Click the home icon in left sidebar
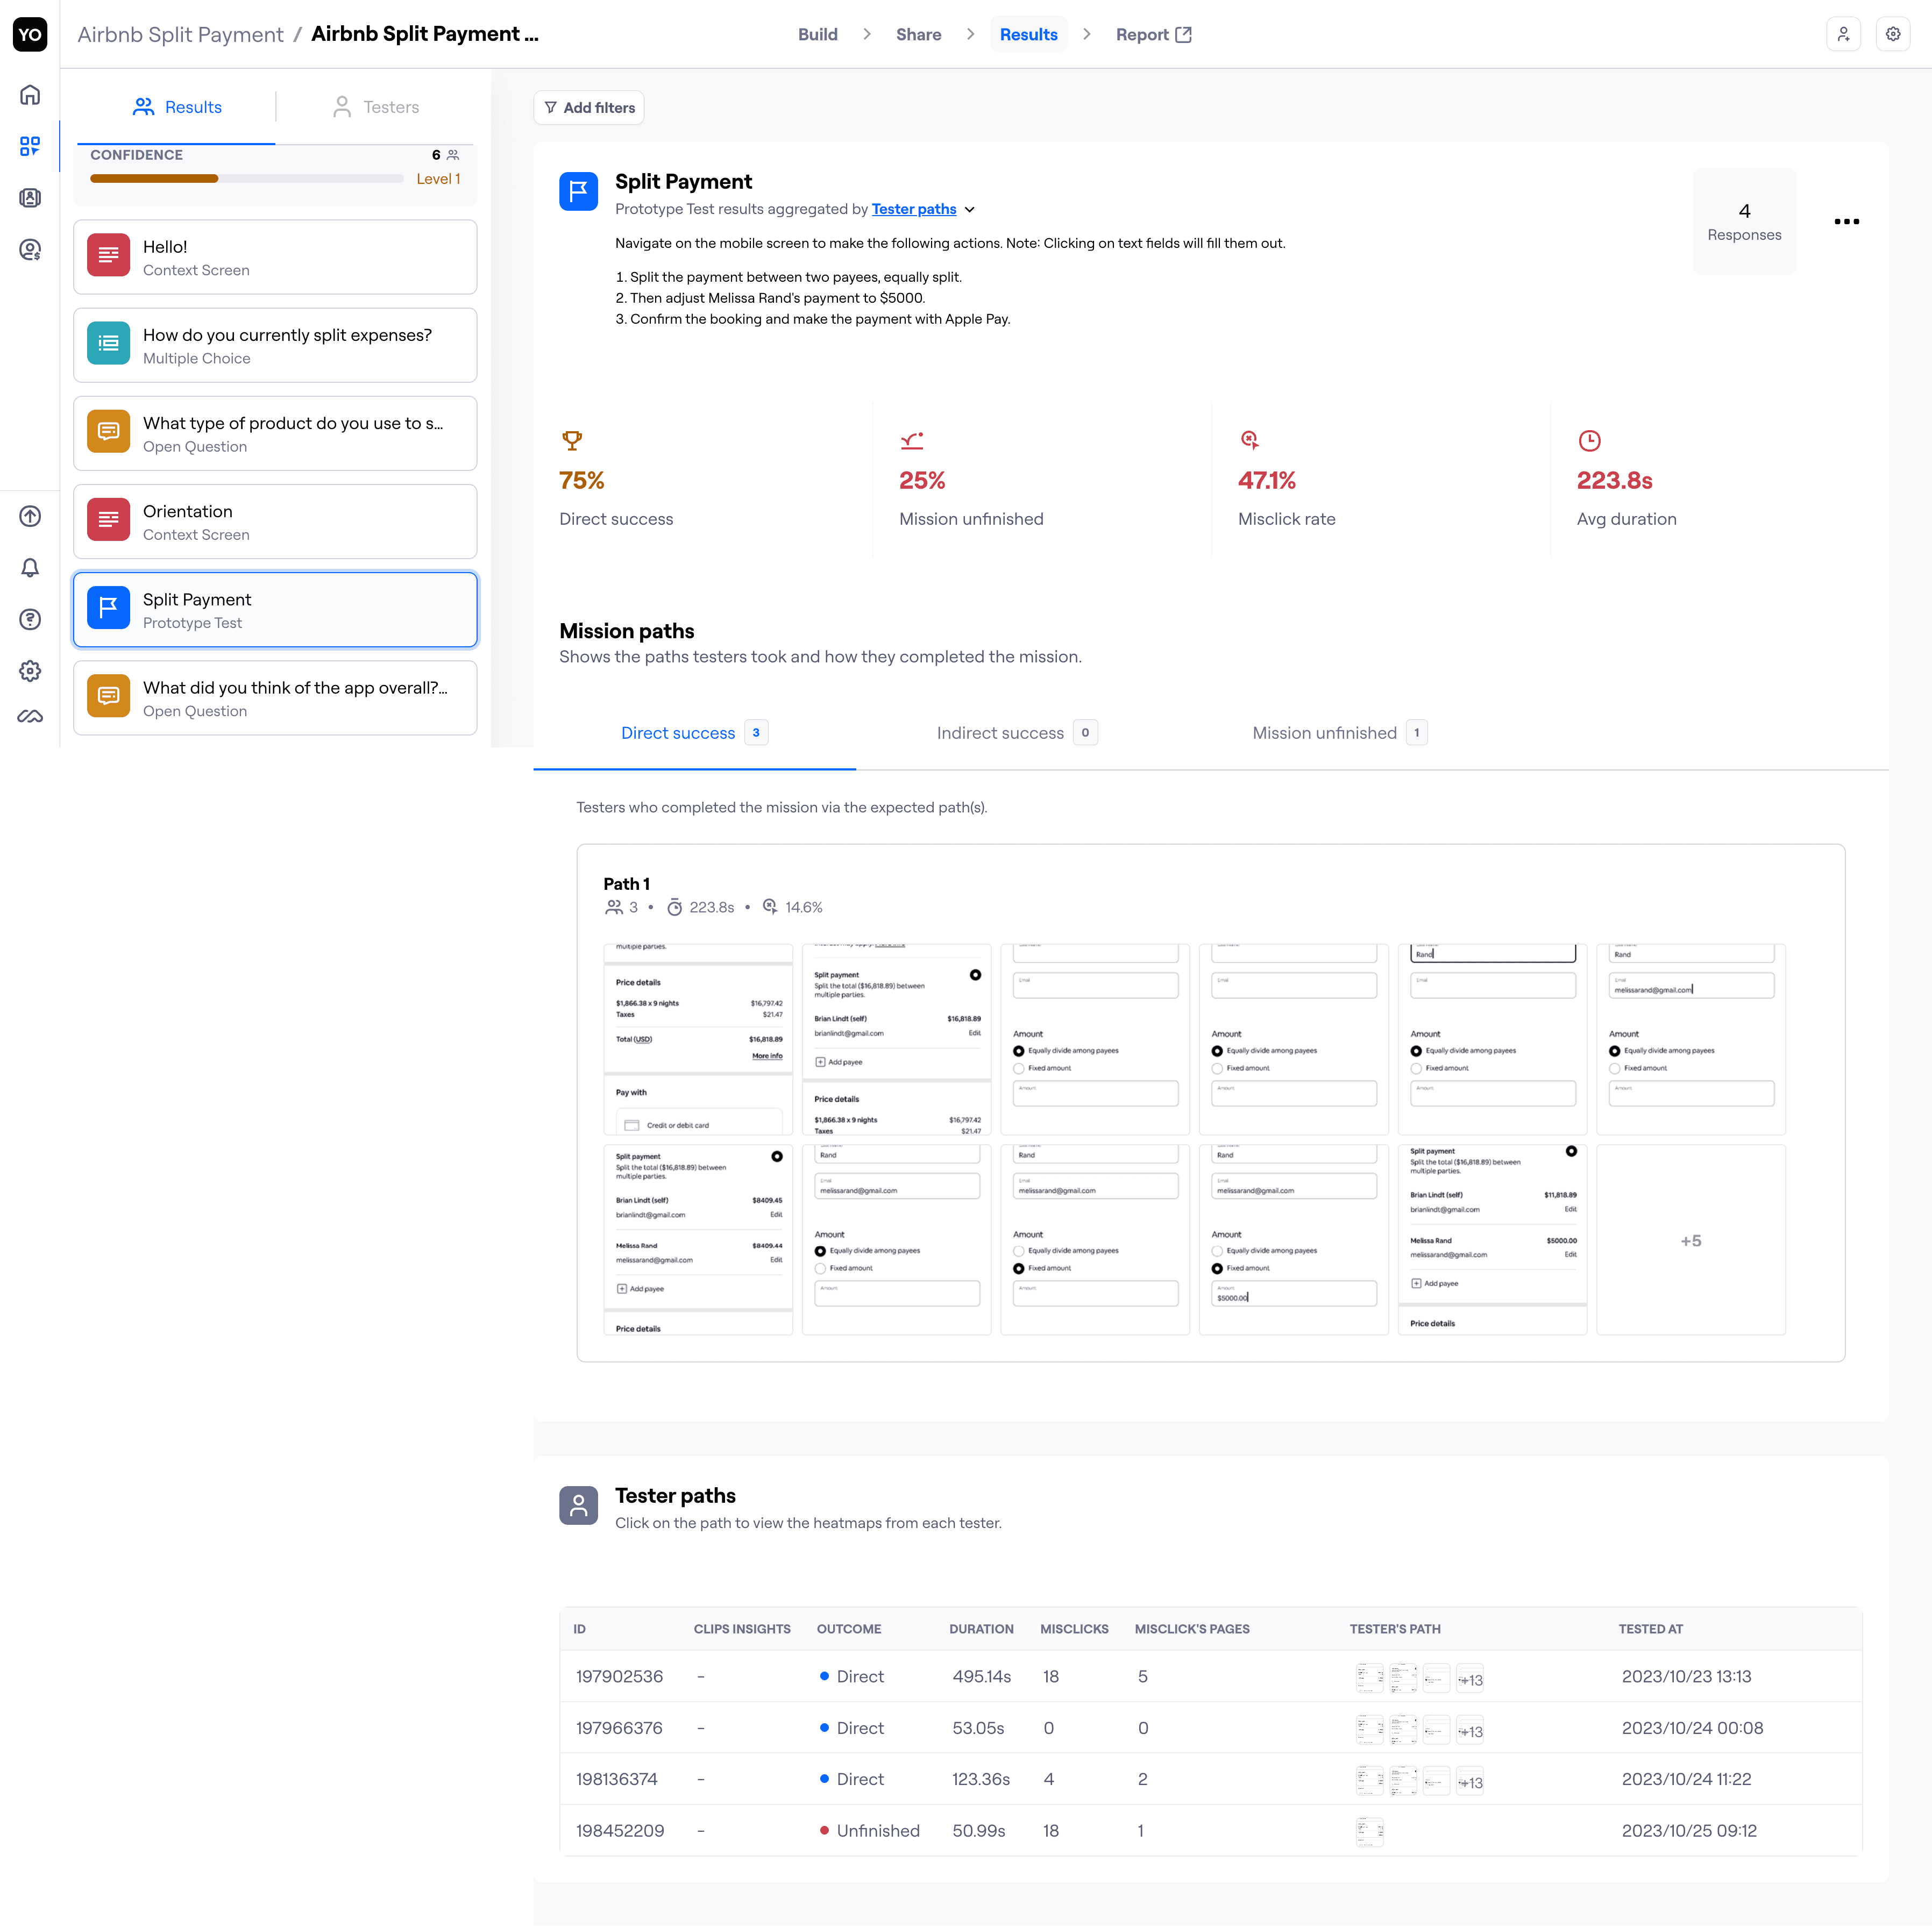This screenshot has height=1927, width=1932. (x=30, y=95)
